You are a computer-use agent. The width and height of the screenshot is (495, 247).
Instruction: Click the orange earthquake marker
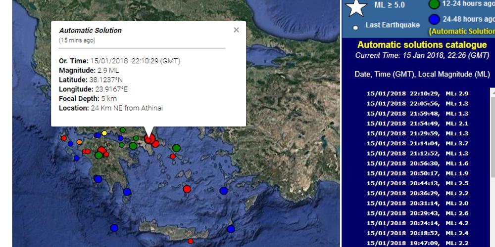[x=79, y=142]
